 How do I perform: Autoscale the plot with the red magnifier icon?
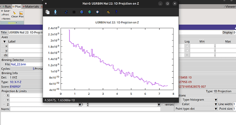[x=97, y=12]
